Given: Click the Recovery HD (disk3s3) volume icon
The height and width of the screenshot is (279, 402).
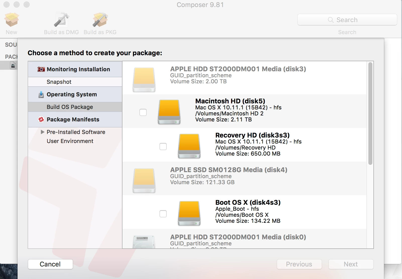Looking at the screenshot, I should pyautogui.click(x=189, y=146).
